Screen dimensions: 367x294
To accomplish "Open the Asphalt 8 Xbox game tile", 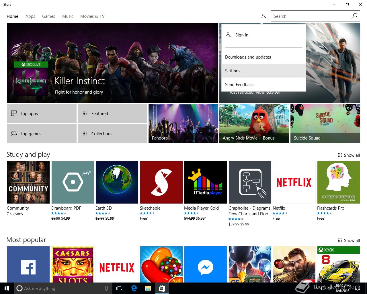I will tap(339, 264).
